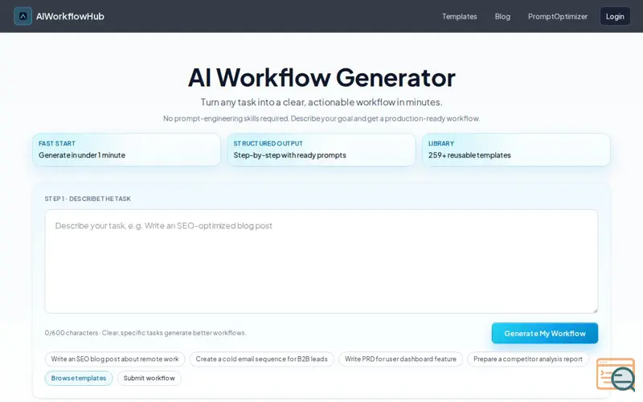Screen dimensions: 643x402
Task: Click the textarea resize handle corner
Action: [595, 310]
